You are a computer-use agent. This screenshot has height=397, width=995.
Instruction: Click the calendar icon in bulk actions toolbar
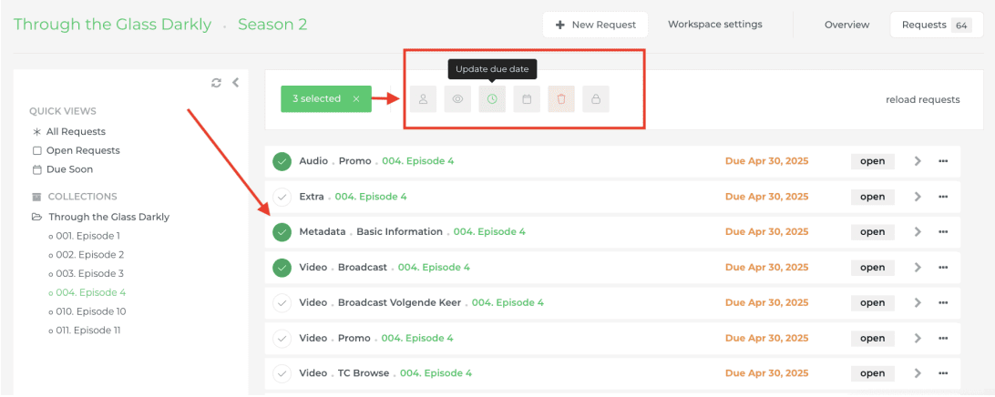527,99
